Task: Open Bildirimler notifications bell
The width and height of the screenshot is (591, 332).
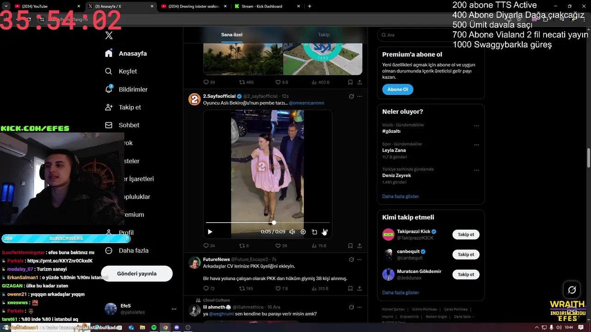Action: pos(126,89)
